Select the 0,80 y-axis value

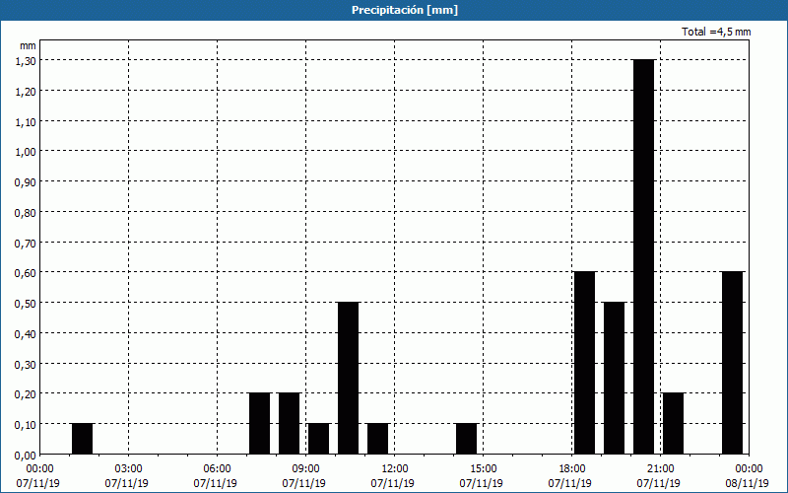coord(26,212)
